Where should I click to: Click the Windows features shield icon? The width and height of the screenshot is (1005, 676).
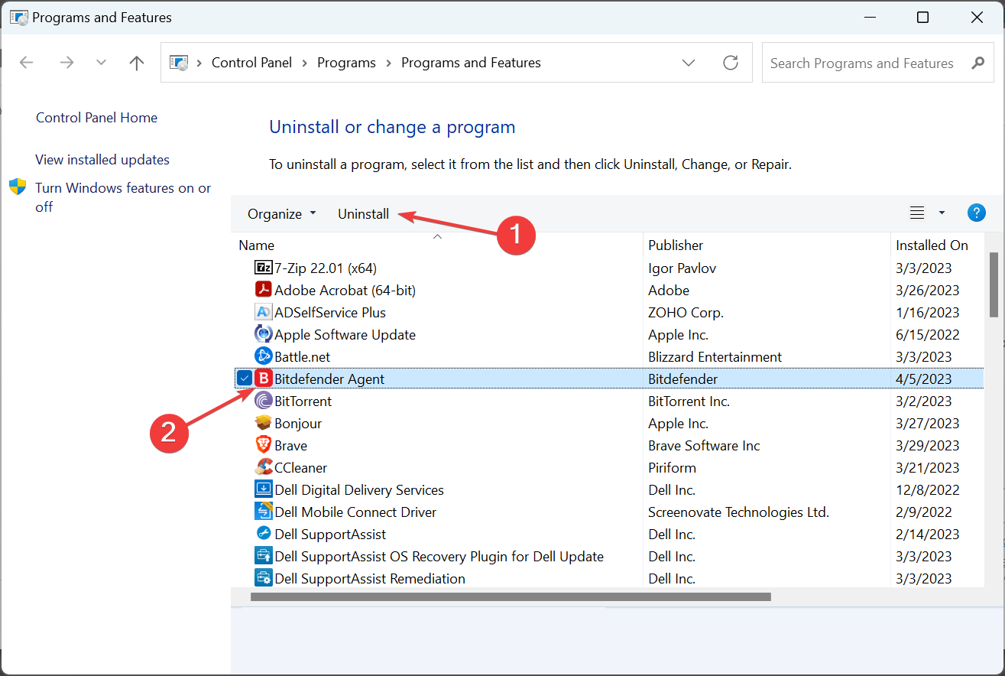coord(18,187)
